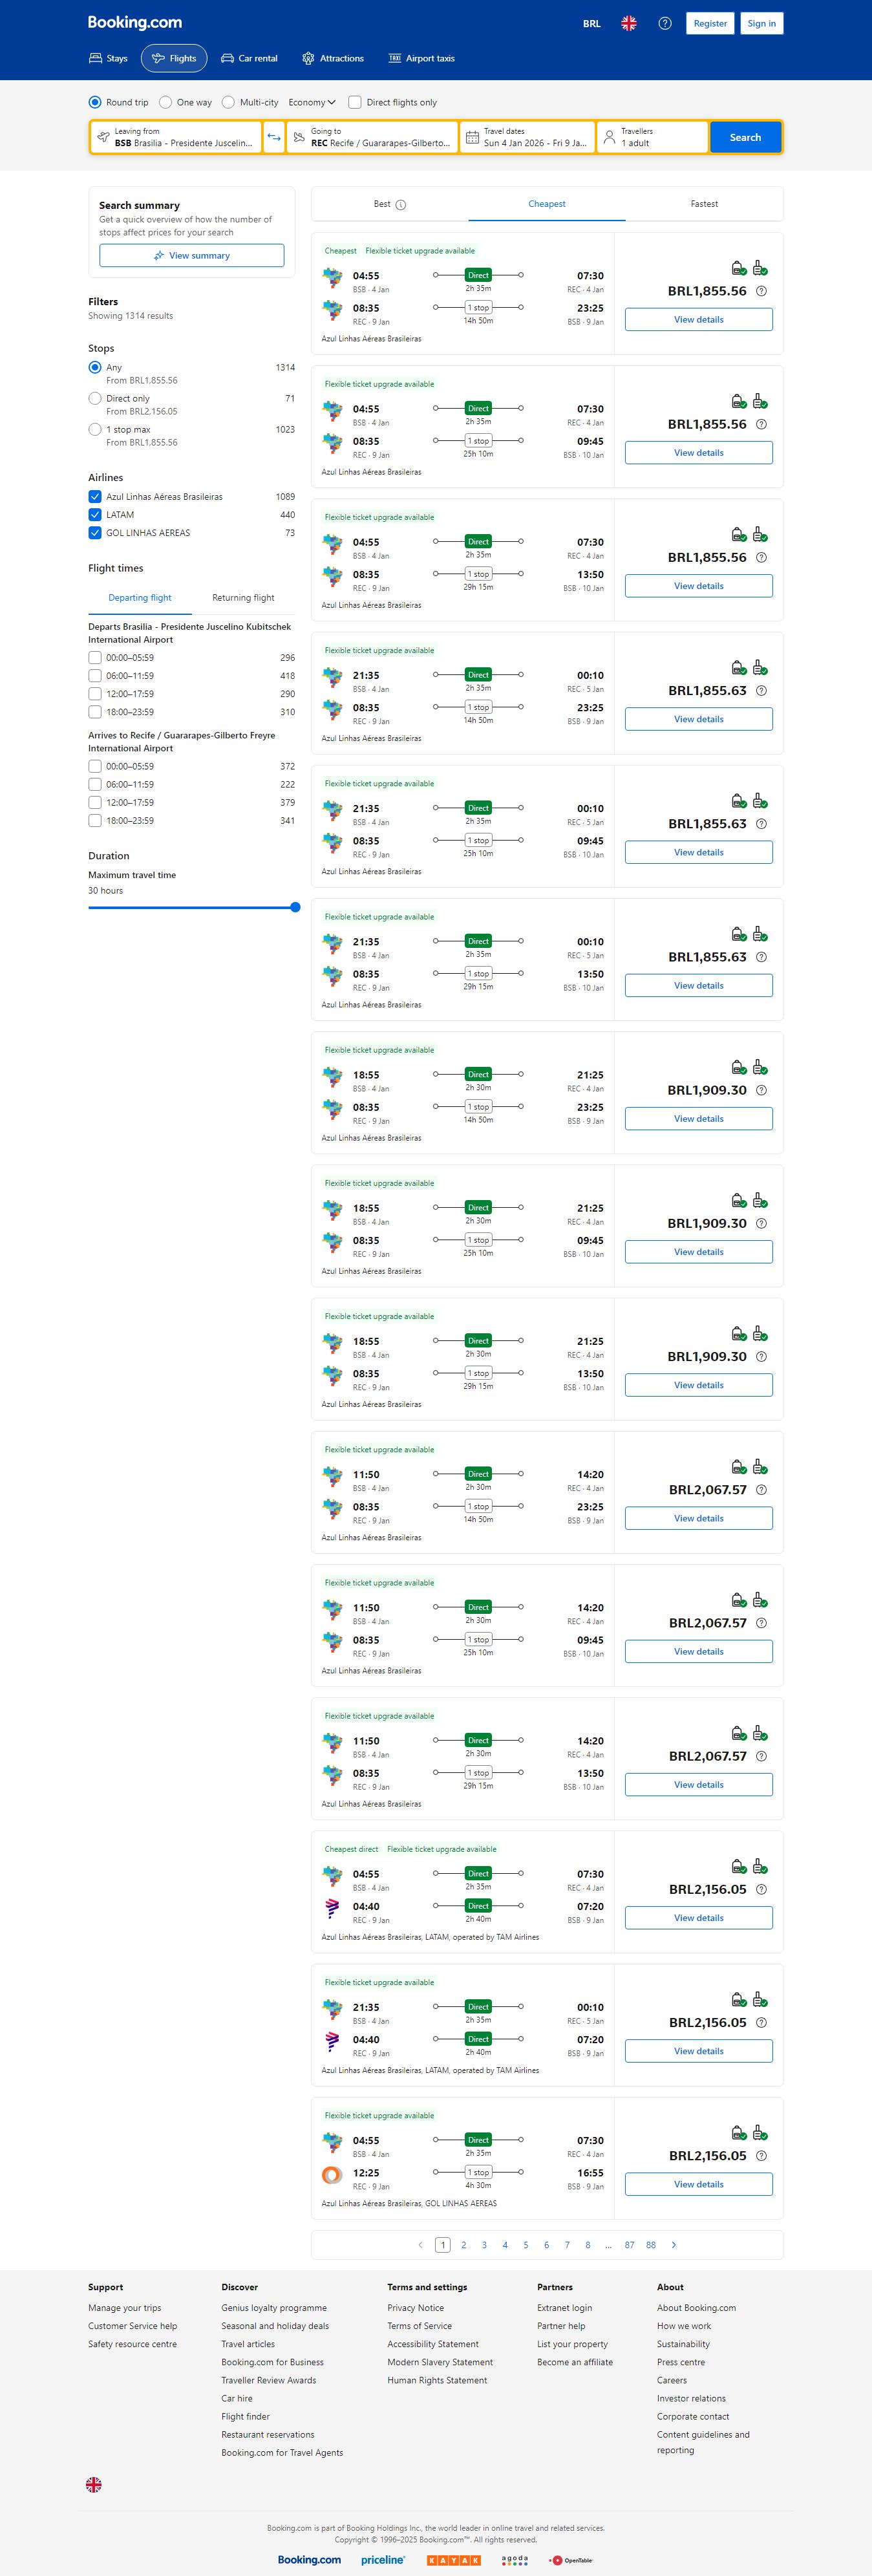Open the language selector UK flag icon
Screen dimensions: 872x2576
[629, 23]
